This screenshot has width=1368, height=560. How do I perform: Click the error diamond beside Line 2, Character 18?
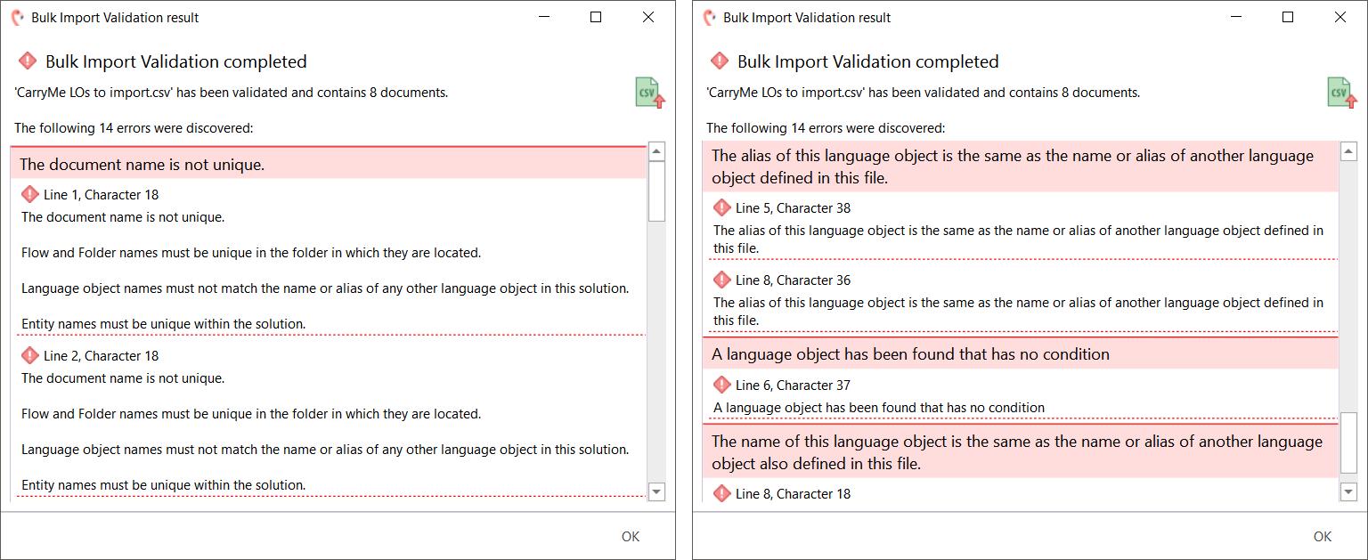coord(28,355)
